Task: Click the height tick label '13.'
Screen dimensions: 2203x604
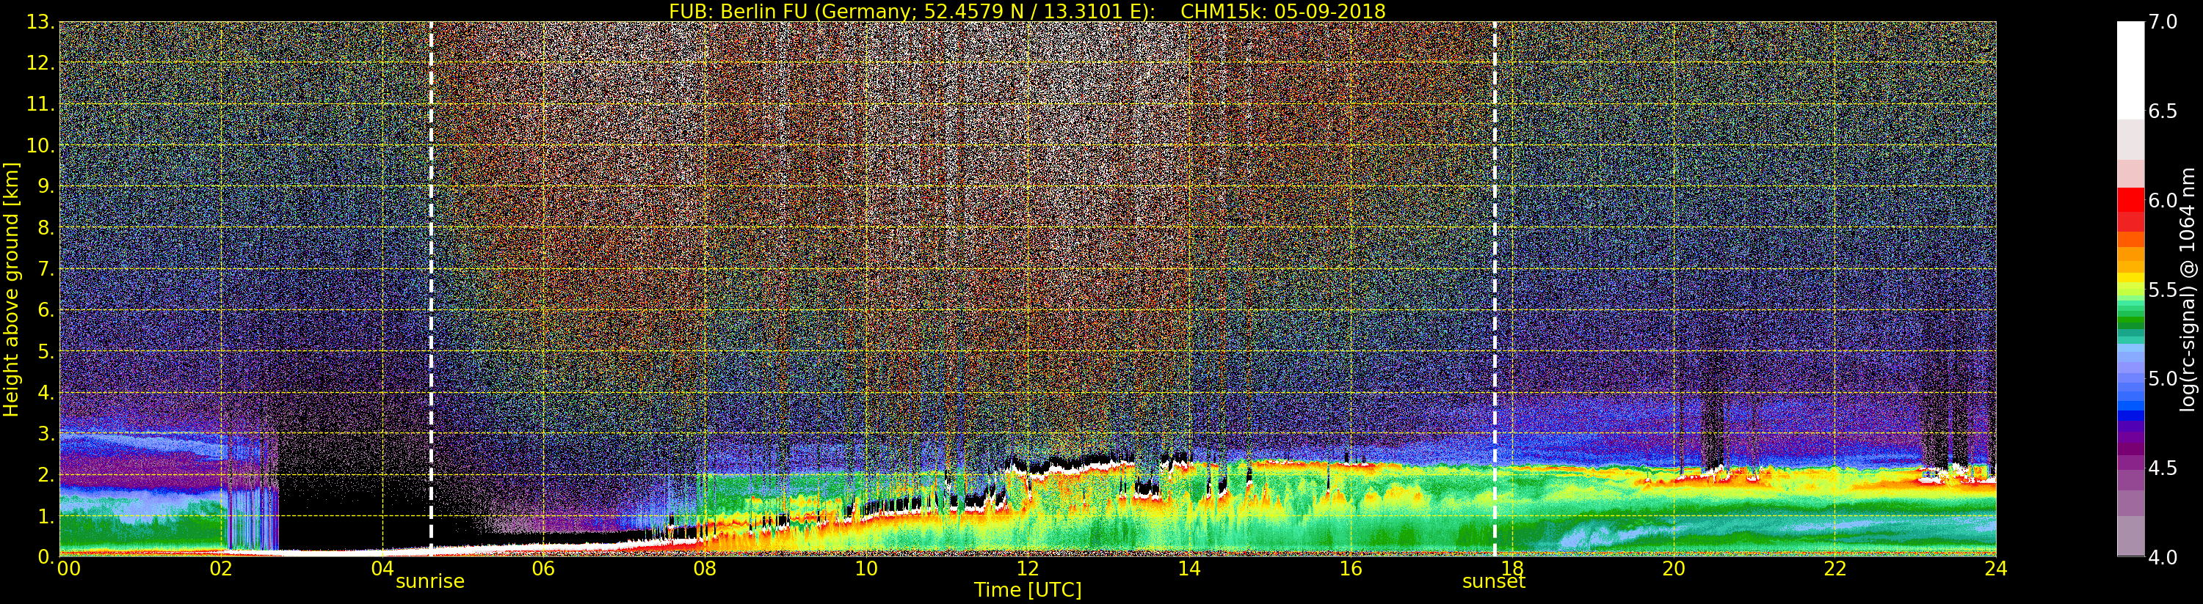Action: click(x=41, y=22)
